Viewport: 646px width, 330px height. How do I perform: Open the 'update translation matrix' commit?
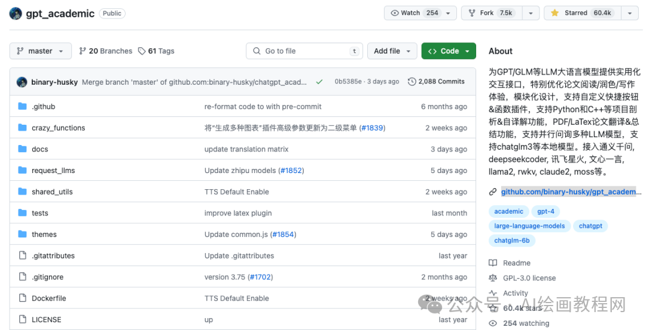[246, 149]
